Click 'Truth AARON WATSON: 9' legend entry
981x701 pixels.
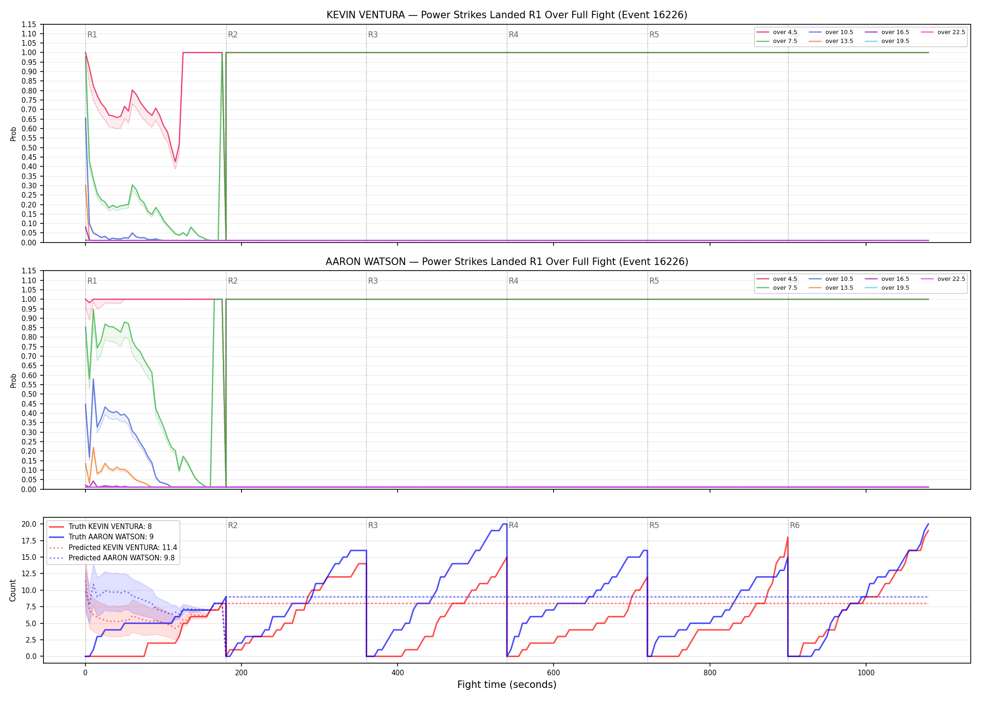[101, 537]
